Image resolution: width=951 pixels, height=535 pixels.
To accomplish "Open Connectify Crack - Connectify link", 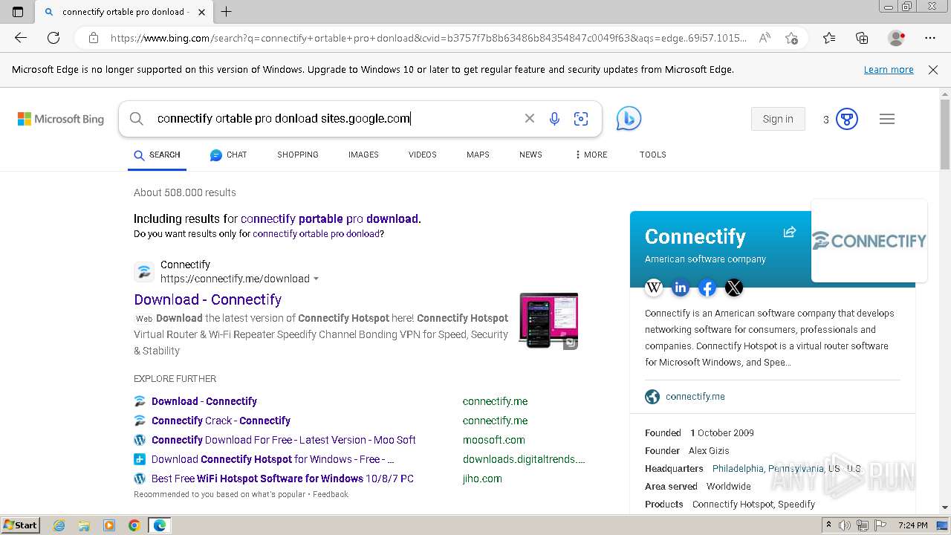I will (x=221, y=421).
